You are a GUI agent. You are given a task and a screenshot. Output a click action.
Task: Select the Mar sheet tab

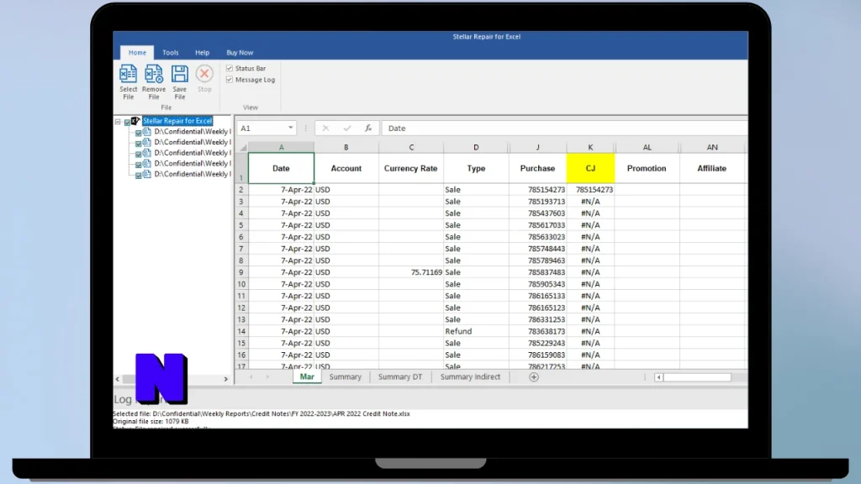(x=307, y=377)
